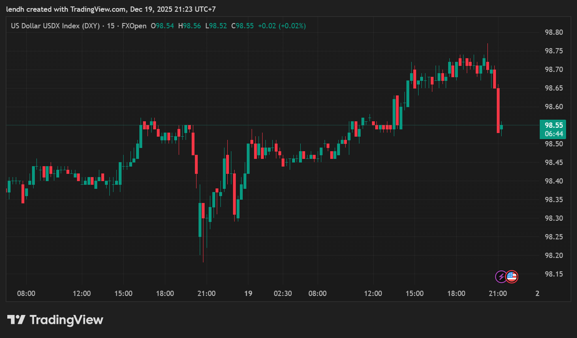Click the 15 interval label in legend
This screenshot has width=577, height=338.
coord(111,26)
